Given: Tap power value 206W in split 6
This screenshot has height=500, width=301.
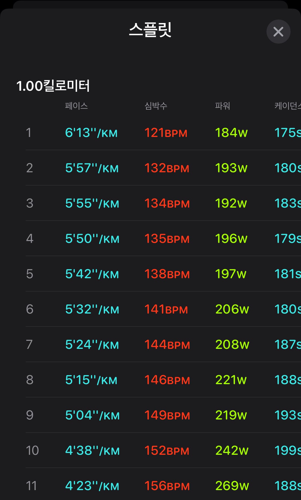Looking at the screenshot, I should pos(232,309).
